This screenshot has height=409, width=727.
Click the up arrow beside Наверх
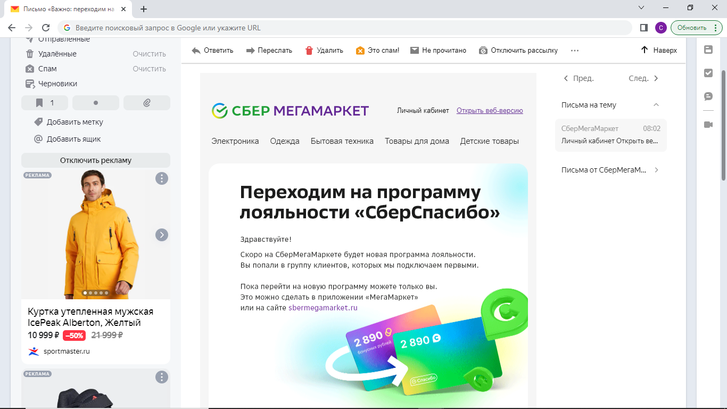coord(645,50)
